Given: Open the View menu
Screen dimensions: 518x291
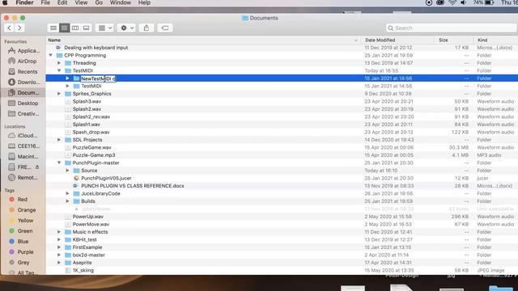Looking at the screenshot, I should (81, 2).
